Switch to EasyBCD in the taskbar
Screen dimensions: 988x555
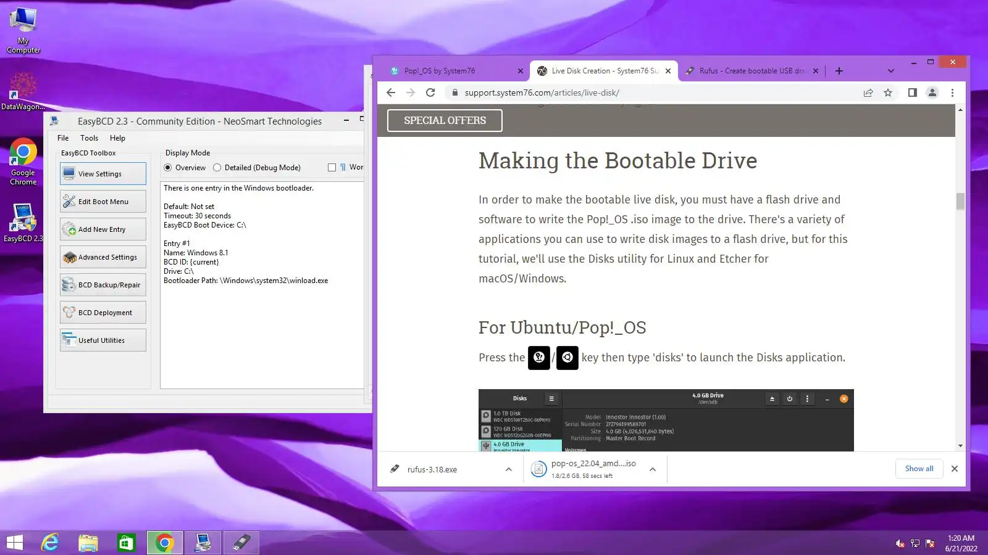click(203, 543)
